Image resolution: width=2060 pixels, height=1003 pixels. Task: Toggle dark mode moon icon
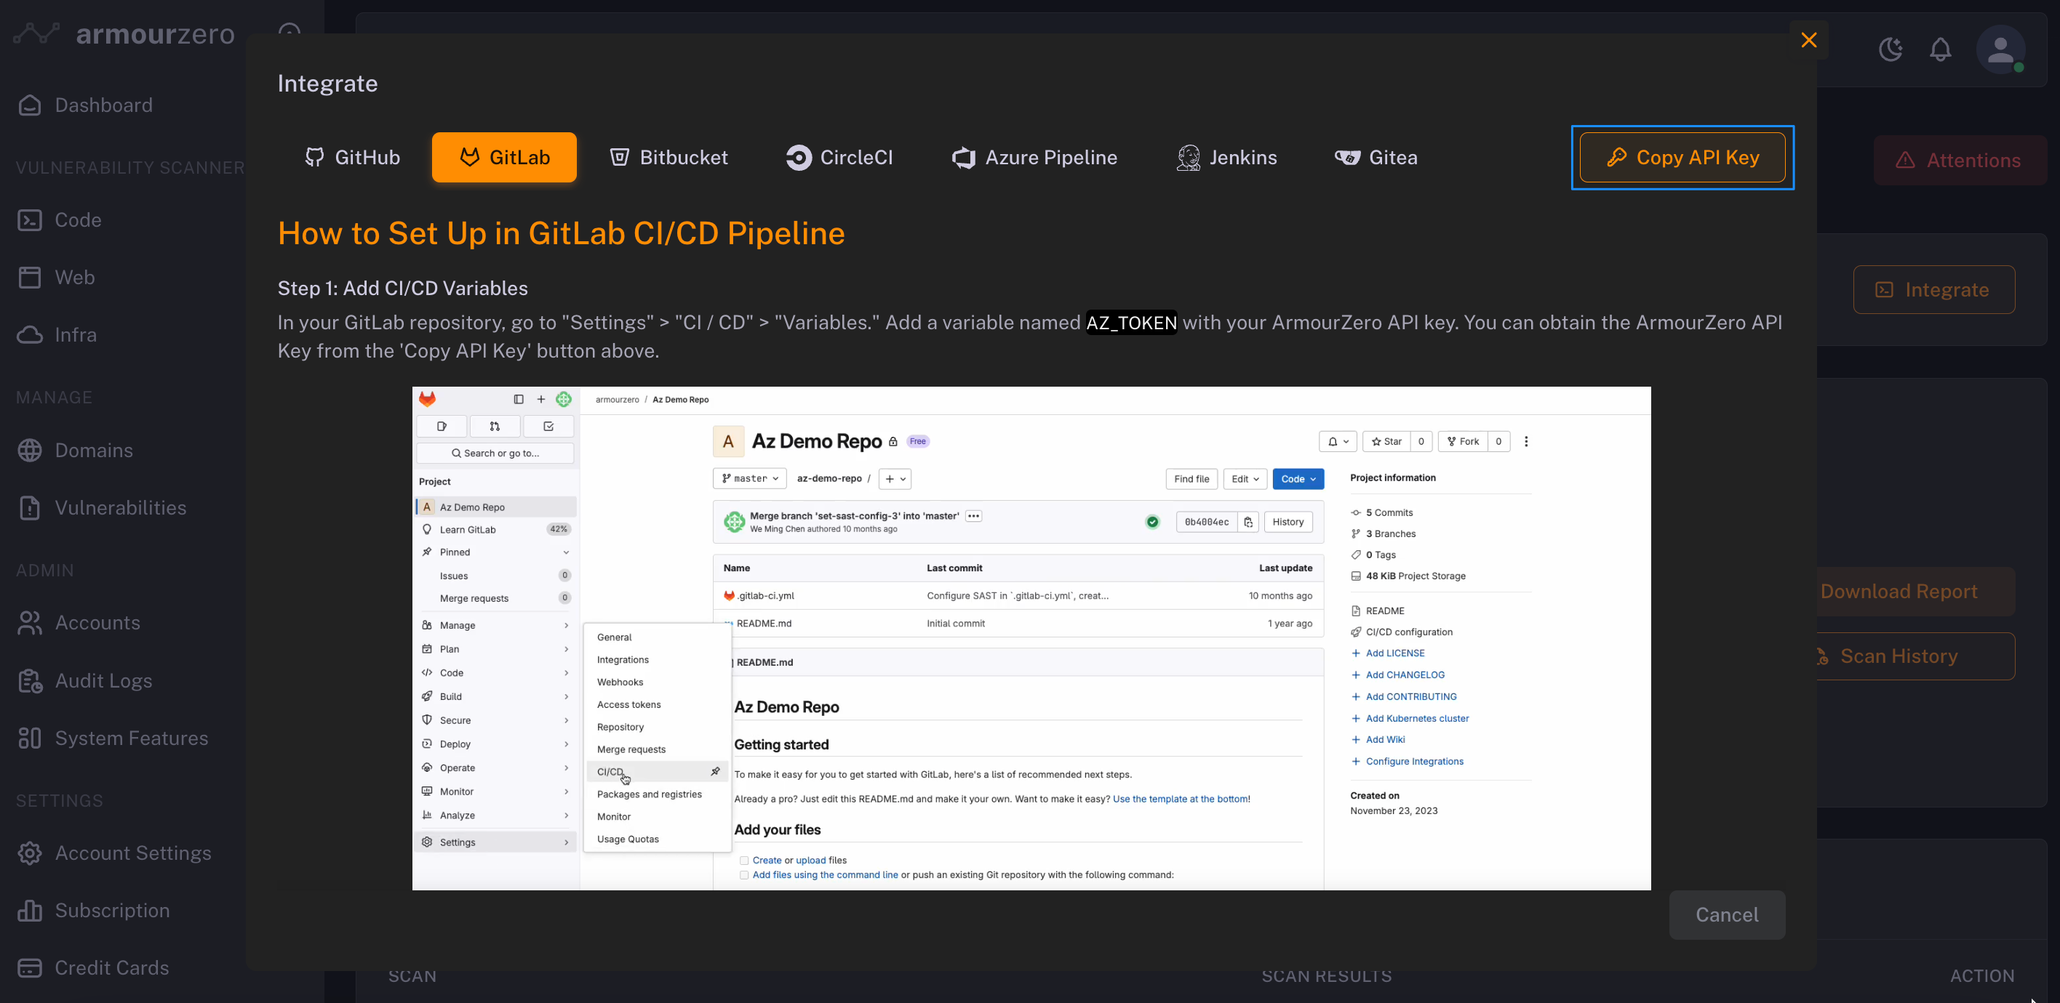[1891, 49]
